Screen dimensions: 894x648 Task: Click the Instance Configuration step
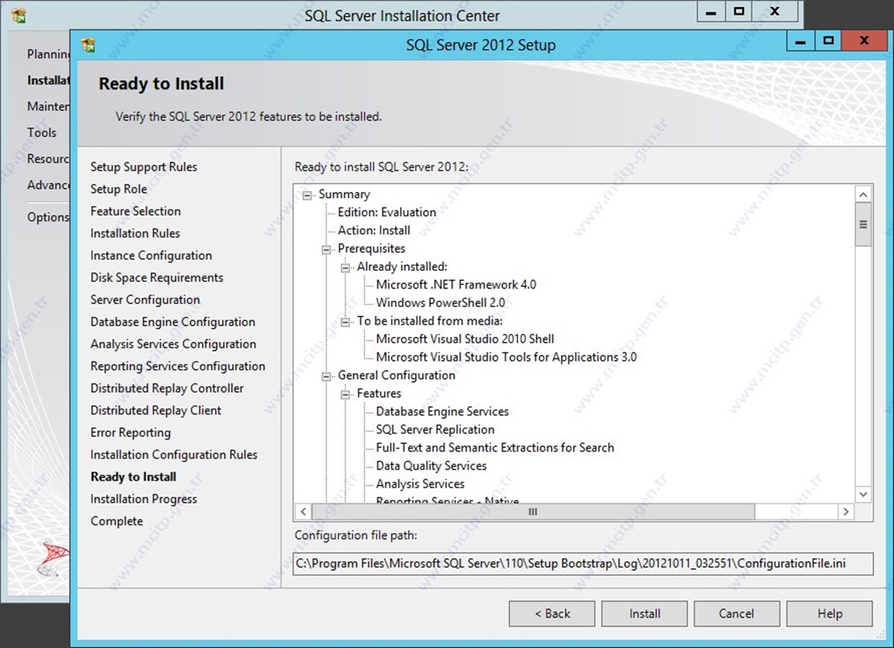[151, 256]
